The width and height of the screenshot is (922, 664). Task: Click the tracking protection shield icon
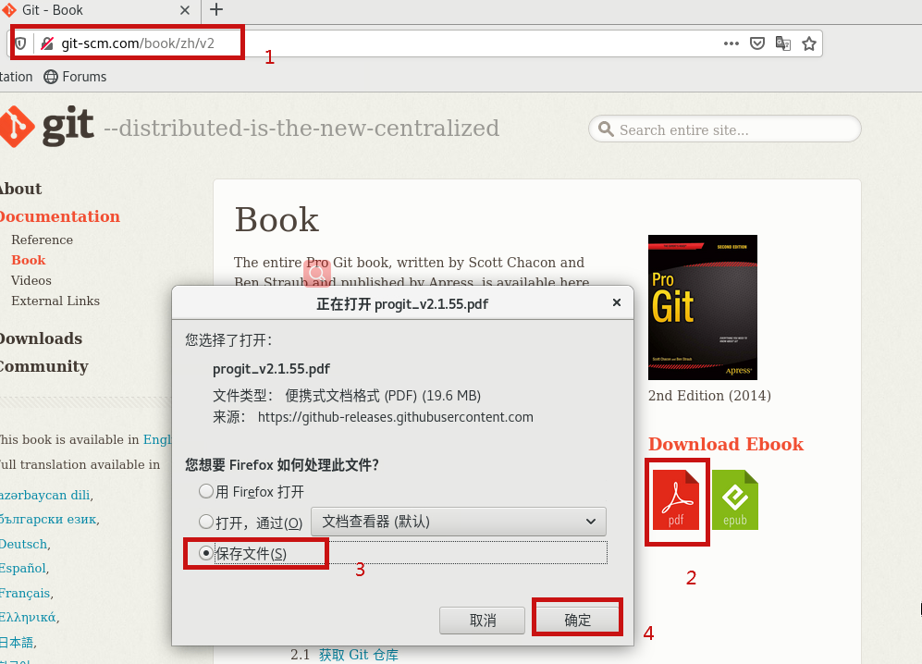(20, 43)
